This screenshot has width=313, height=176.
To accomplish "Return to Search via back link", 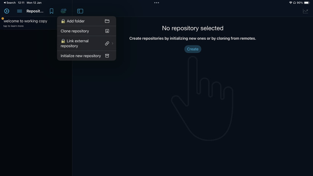I will (x=9, y=2).
